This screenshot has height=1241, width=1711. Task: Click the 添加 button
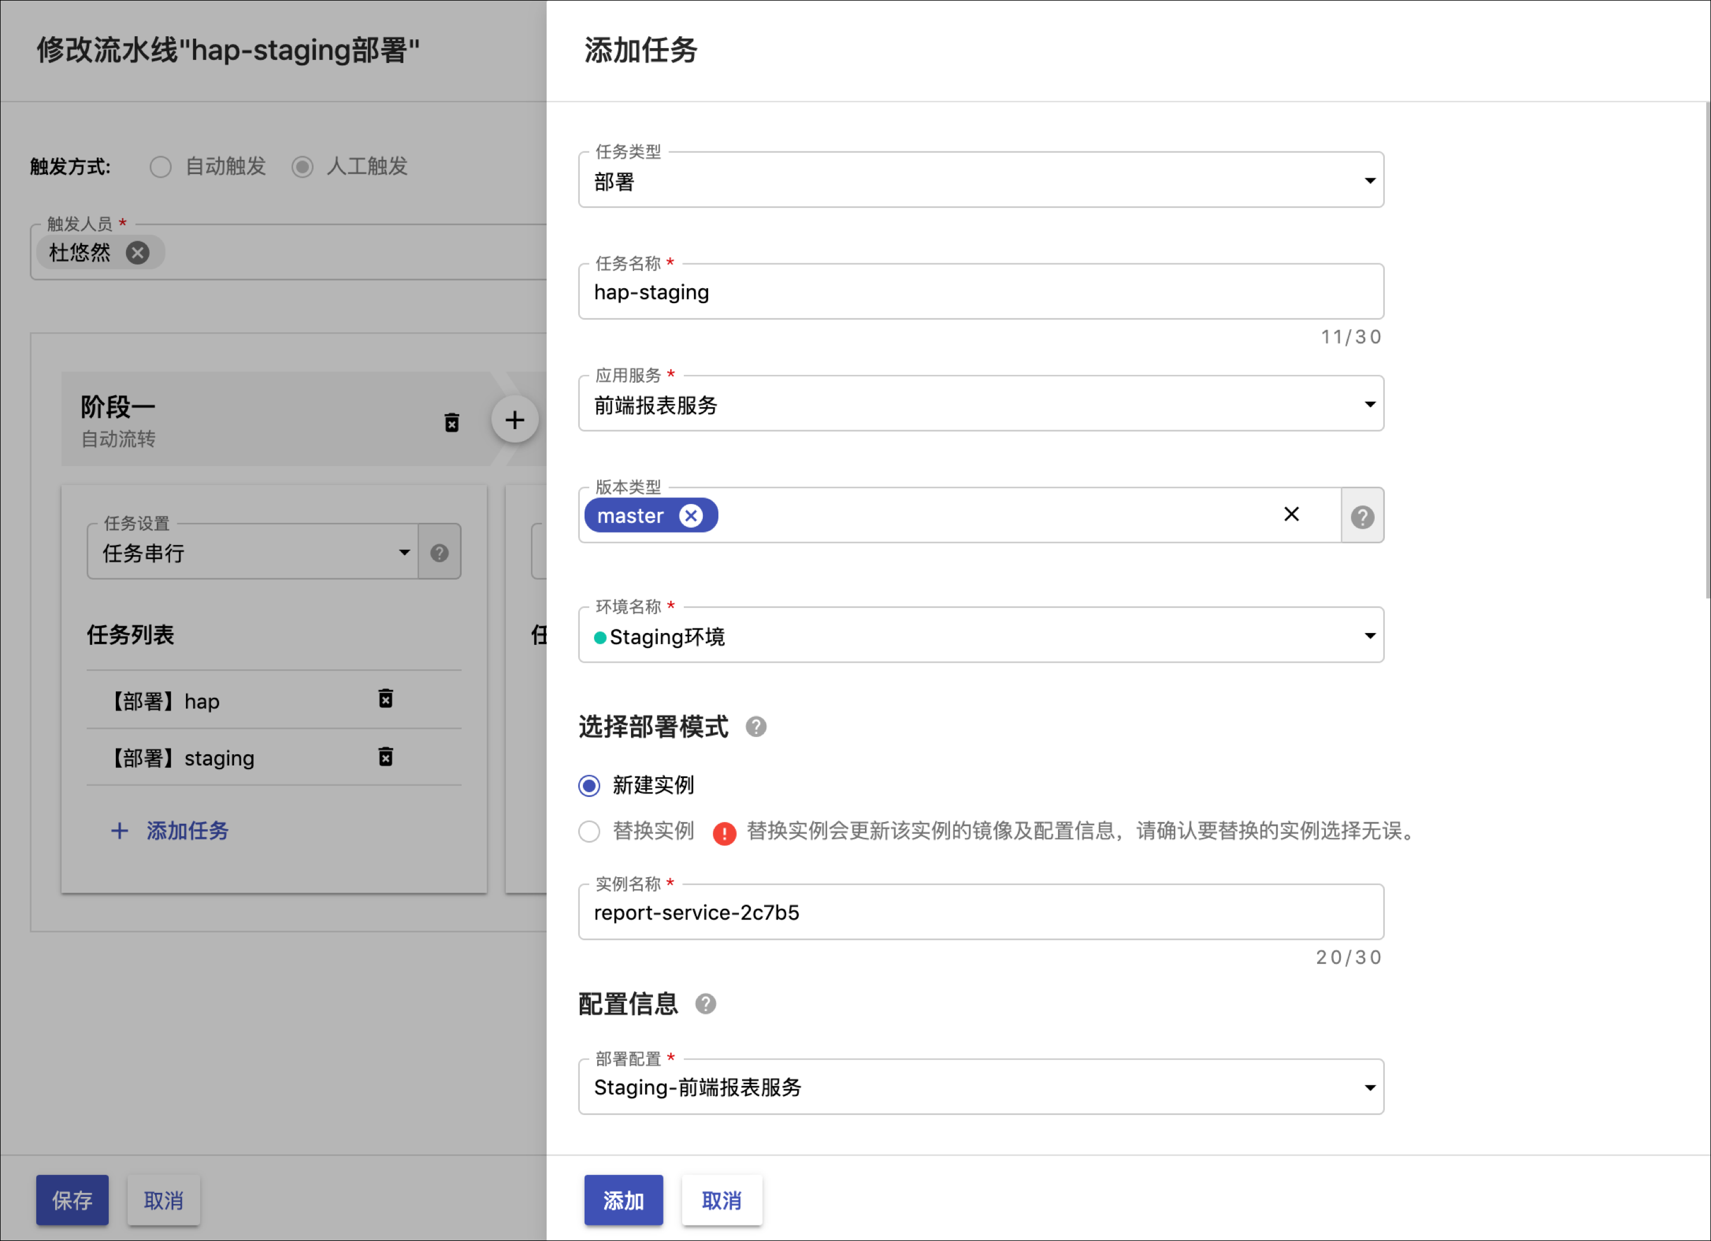click(623, 1199)
